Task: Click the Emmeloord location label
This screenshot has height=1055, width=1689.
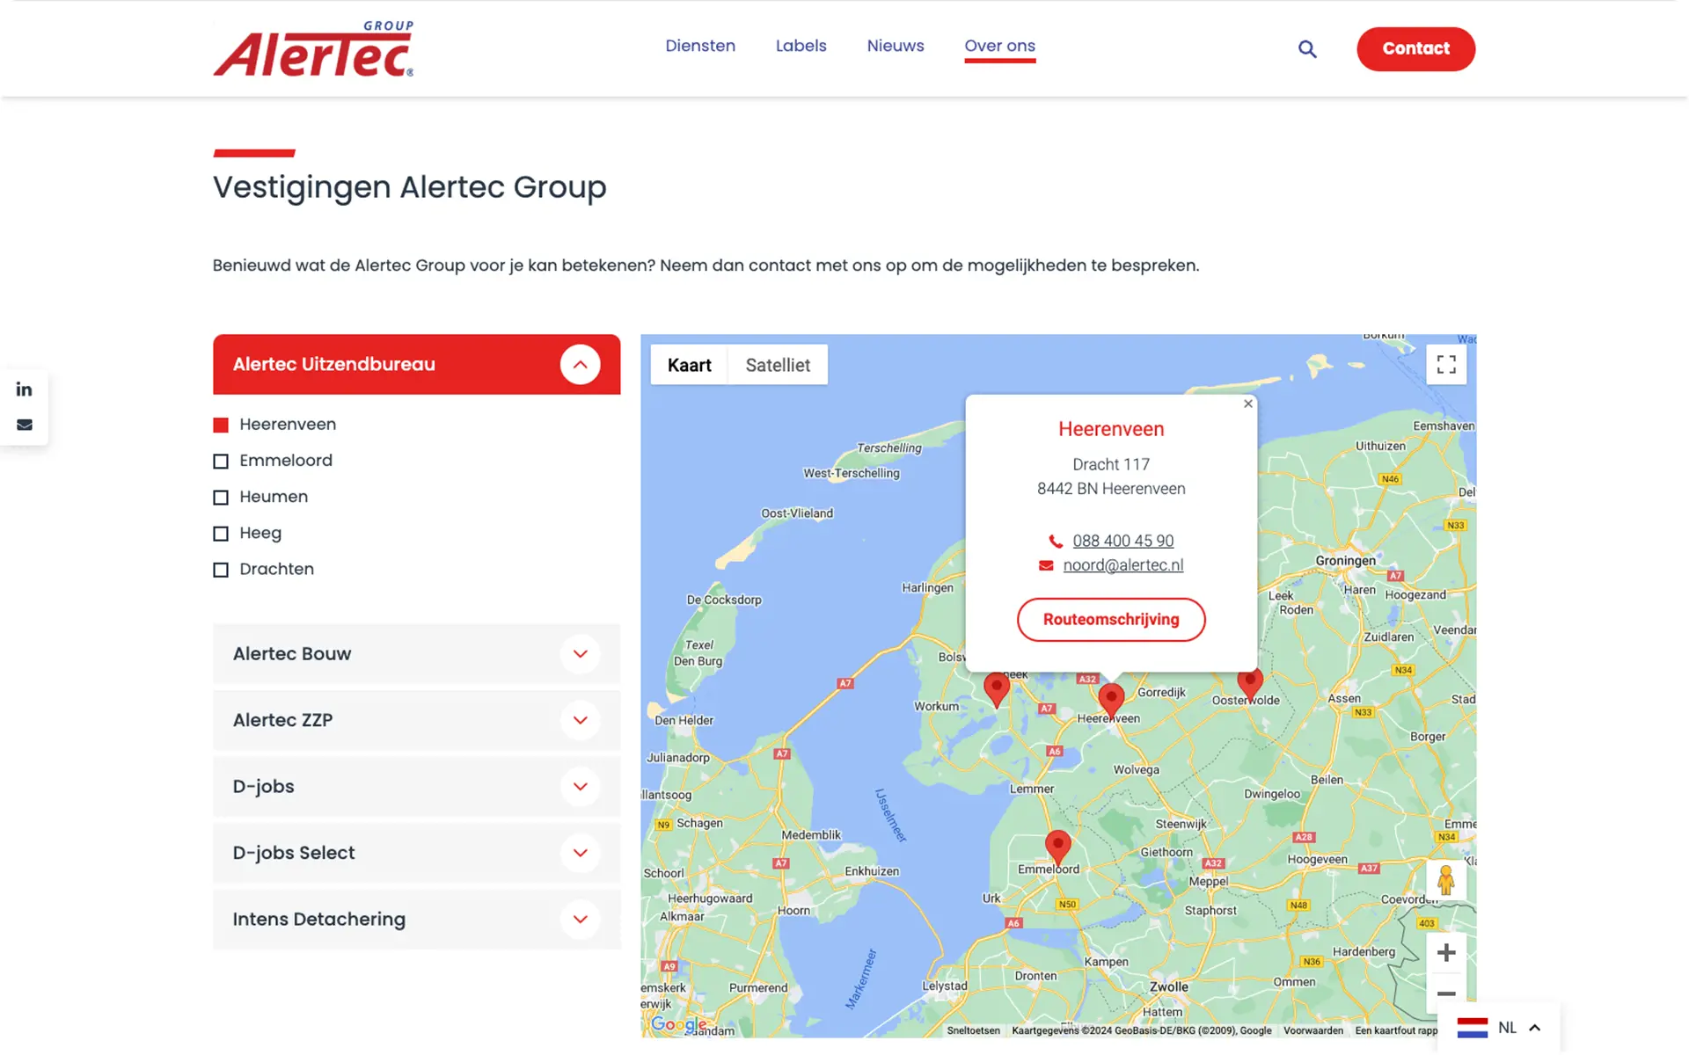Action: [x=286, y=461]
